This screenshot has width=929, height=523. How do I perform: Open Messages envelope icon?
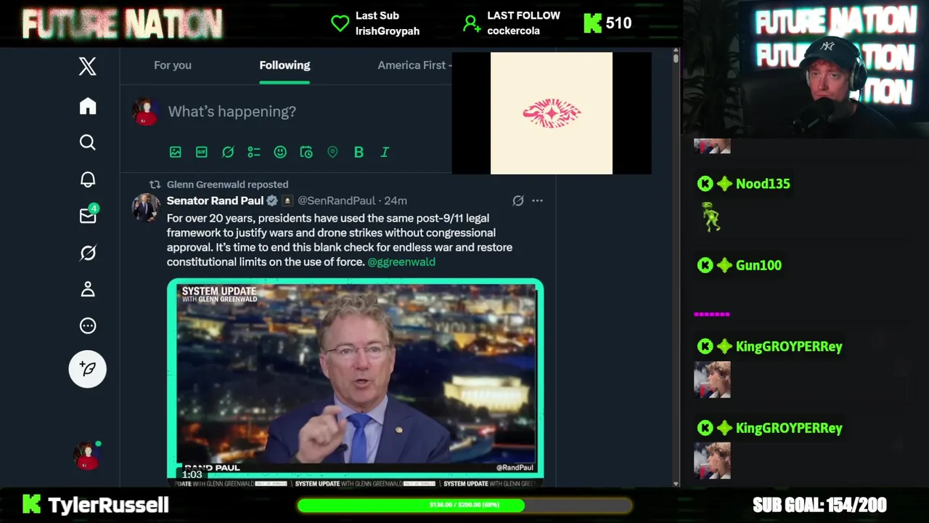(x=89, y=215)
